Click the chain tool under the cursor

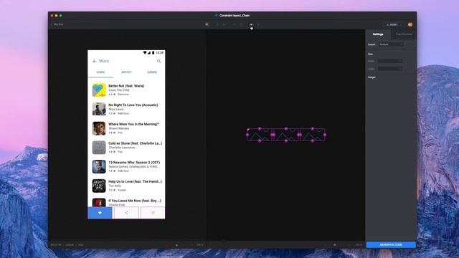(251, 24)
